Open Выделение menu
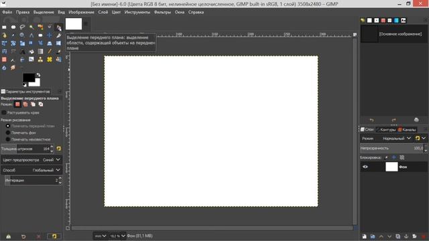 (x=44, y=12)
